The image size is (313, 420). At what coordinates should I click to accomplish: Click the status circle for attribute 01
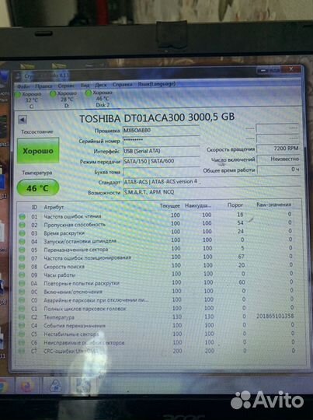coord(22,216)
